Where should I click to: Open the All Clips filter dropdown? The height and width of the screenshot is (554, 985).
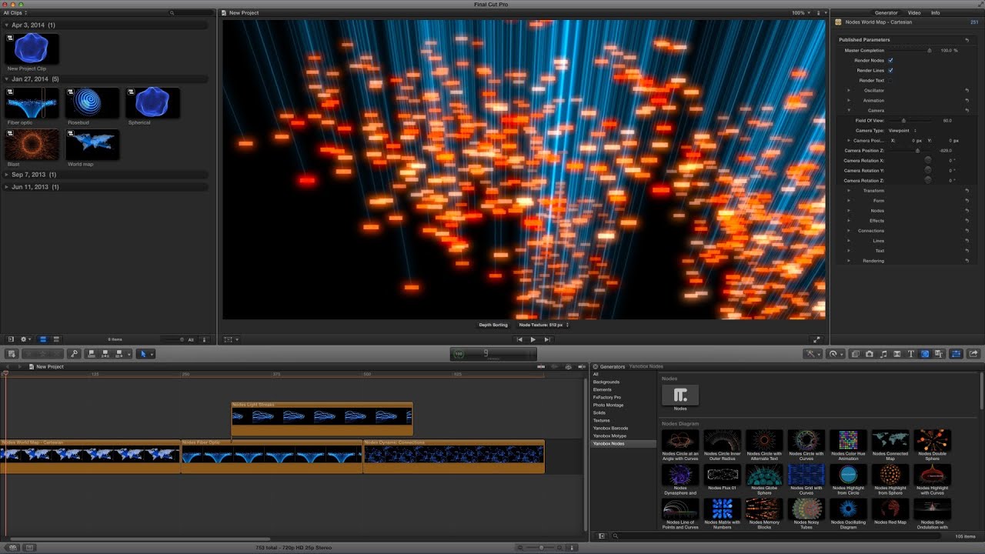click(x=15, y=13)
